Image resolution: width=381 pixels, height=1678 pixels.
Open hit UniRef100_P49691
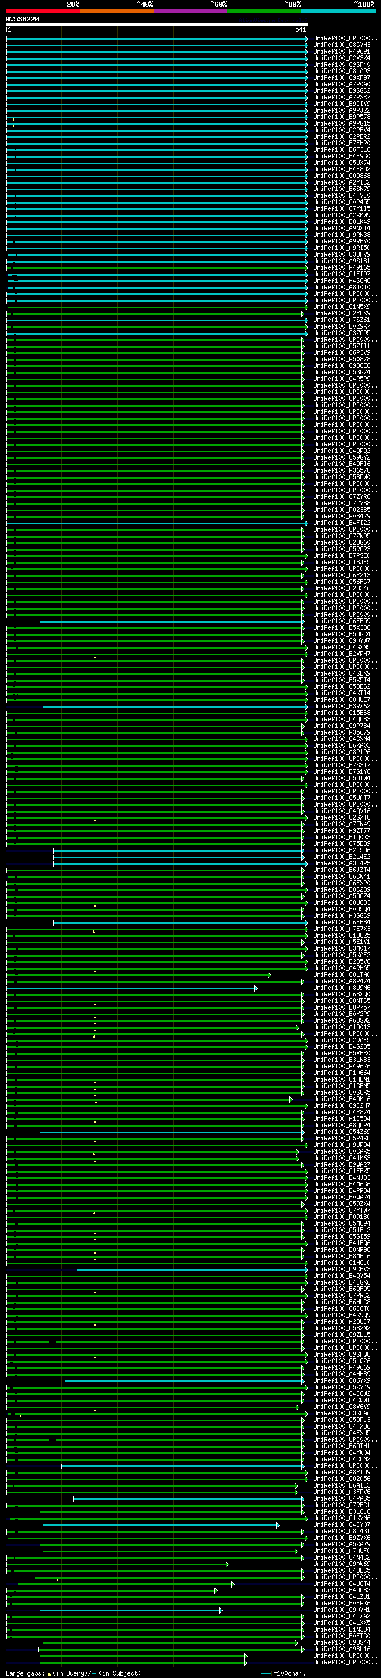point(342,51)
